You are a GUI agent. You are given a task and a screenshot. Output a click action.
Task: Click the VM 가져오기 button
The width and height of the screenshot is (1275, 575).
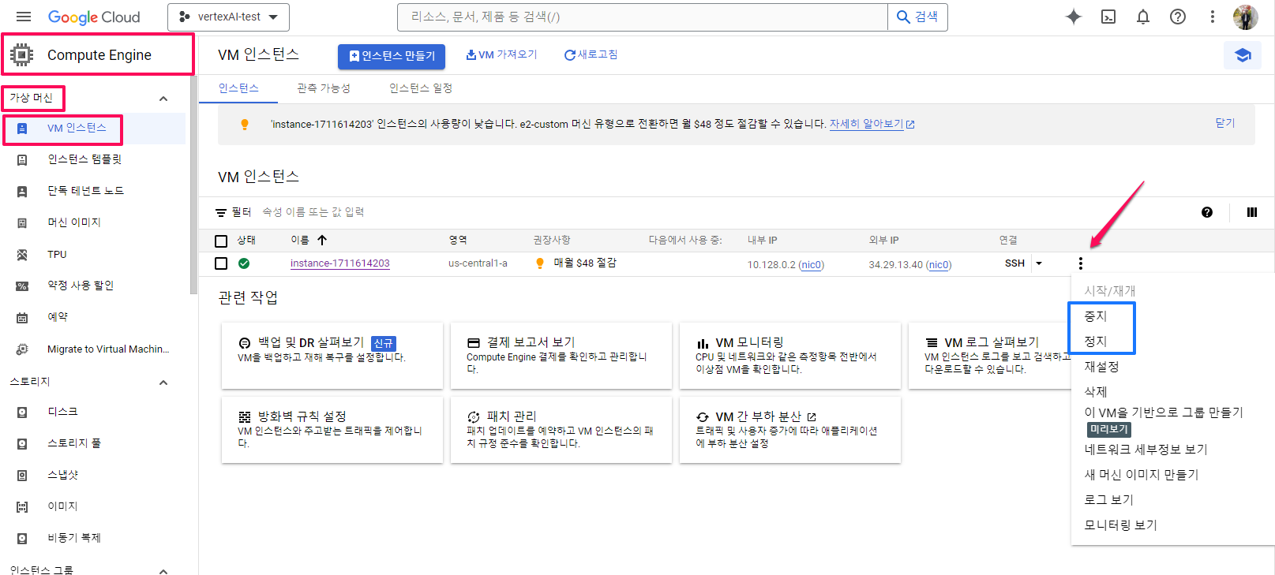pyautogui.click(x=501, y=55)
